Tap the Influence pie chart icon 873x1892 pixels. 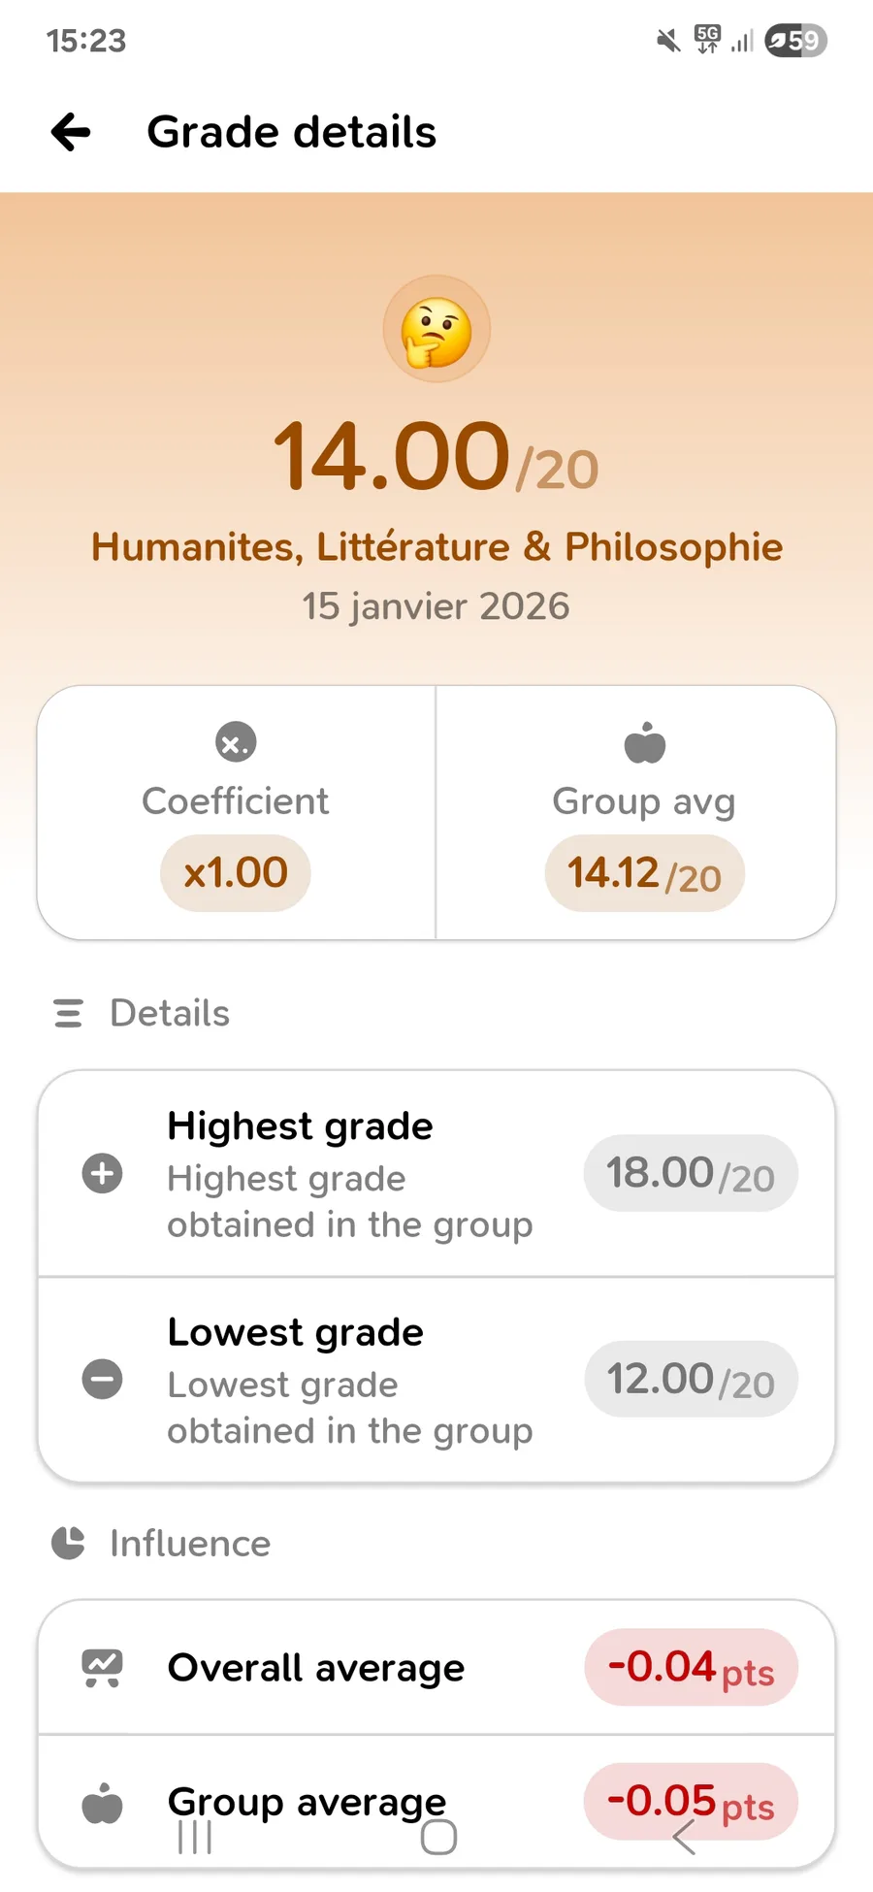click(68, 1543)
